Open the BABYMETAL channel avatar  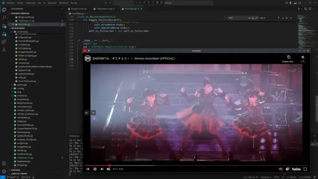tap(88, 58)
